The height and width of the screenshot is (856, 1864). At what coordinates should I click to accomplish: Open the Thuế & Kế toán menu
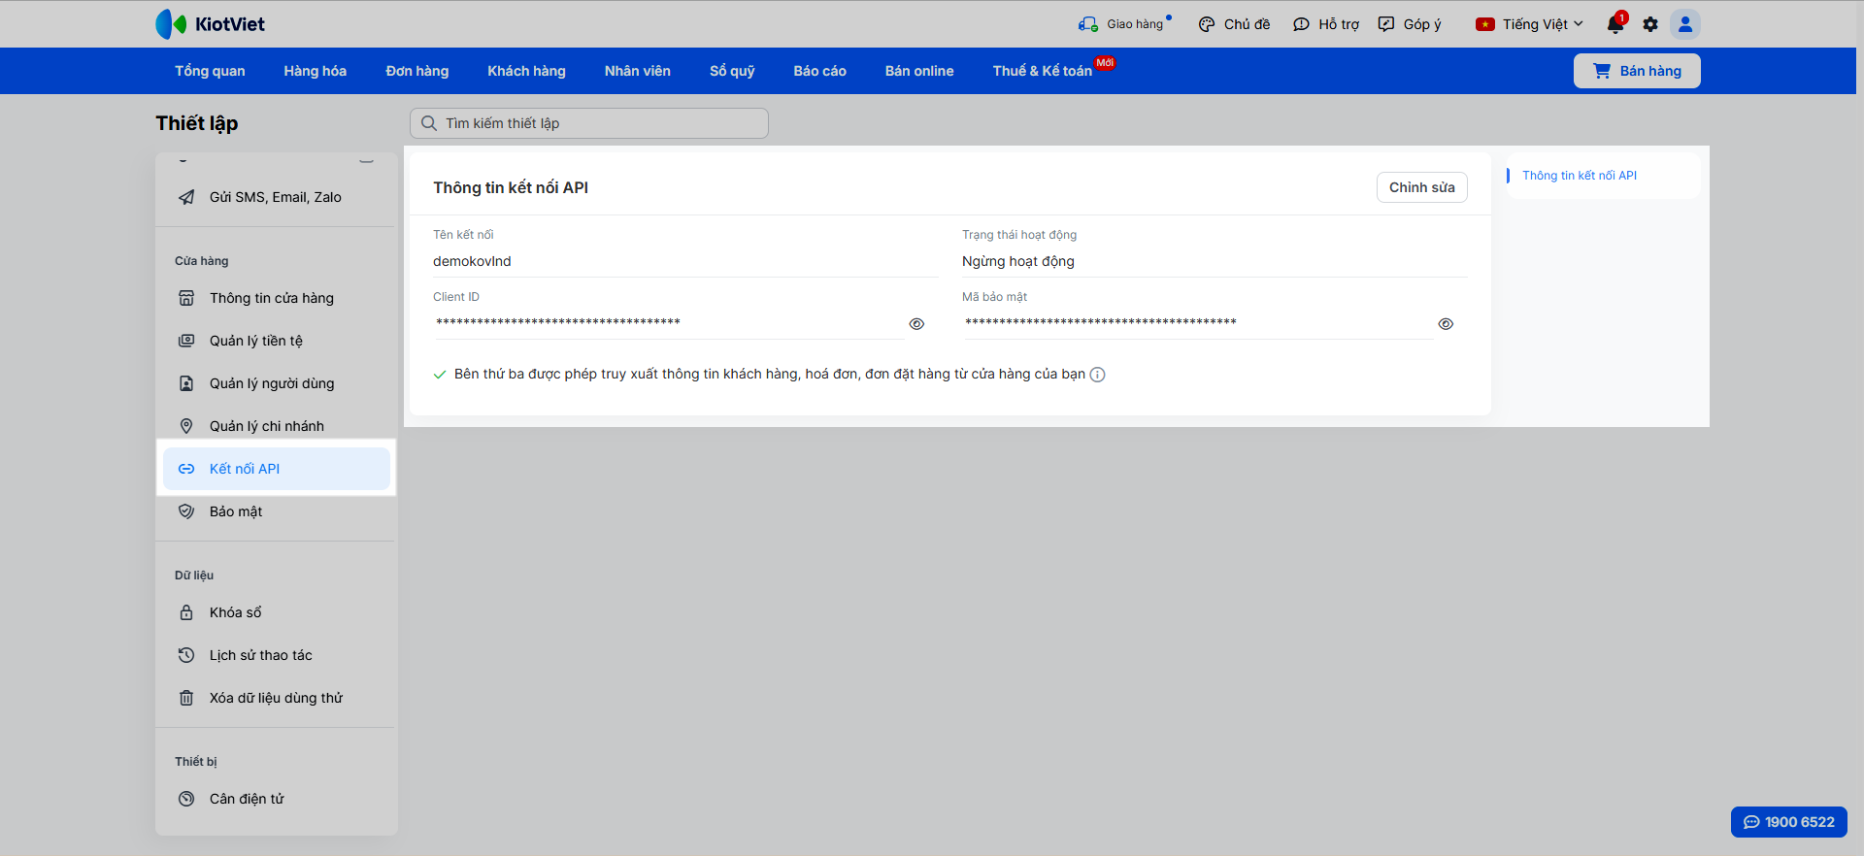point(1043,71)
